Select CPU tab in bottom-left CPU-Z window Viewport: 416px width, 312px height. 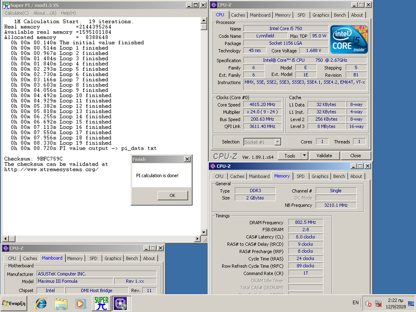coord(12,258)
